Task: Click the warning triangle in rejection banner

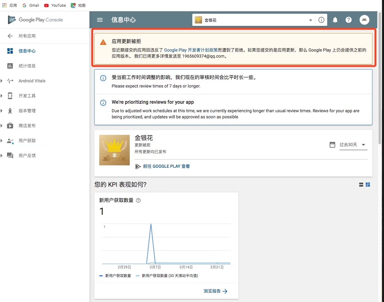Action: click(103, 42)
